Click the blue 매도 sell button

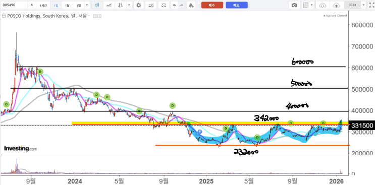[237, 5]
